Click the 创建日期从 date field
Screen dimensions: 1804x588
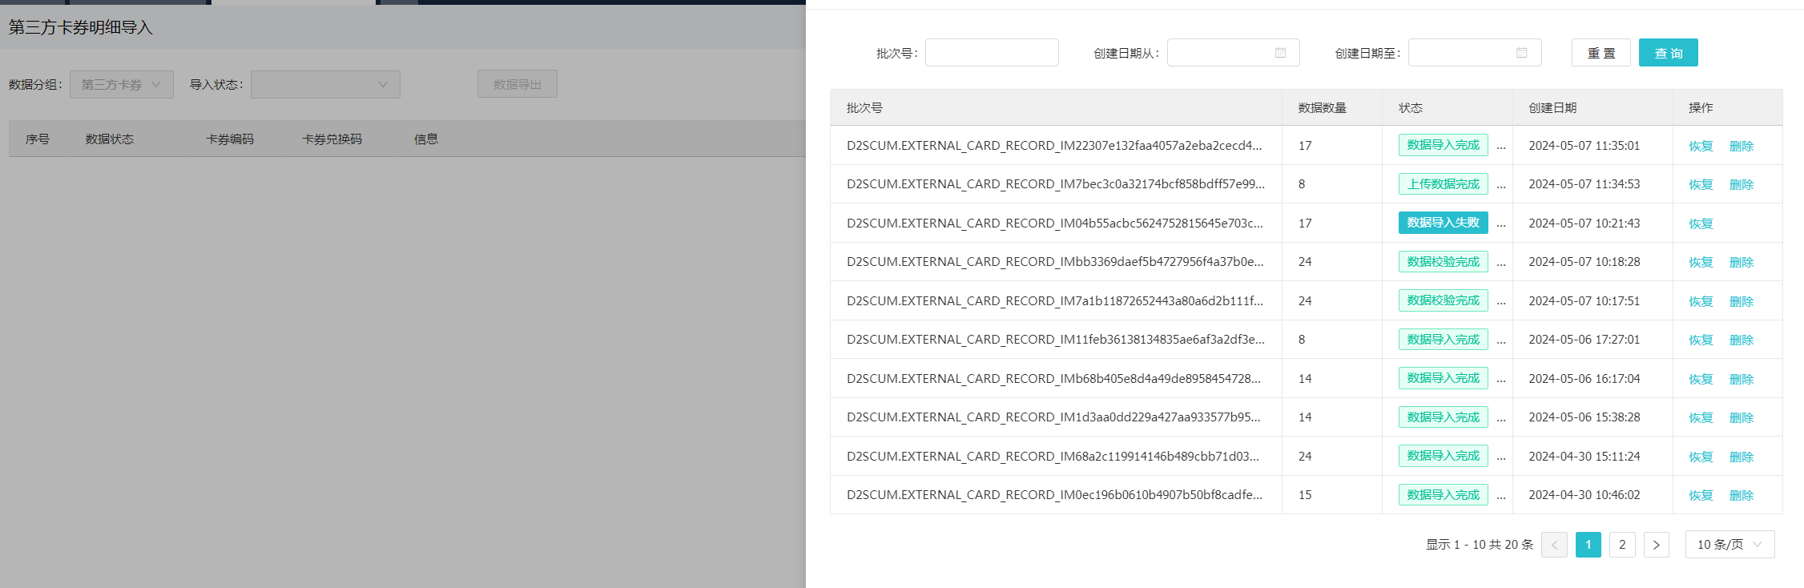point(1233,53)
